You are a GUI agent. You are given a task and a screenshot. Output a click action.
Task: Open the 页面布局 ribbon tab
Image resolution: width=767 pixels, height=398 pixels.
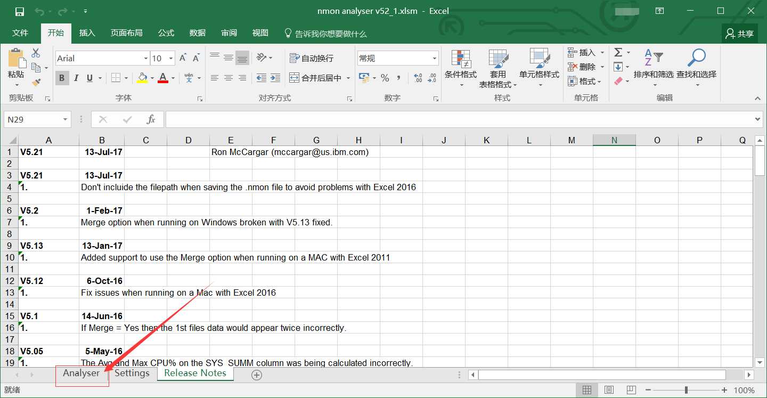point(127,33)
